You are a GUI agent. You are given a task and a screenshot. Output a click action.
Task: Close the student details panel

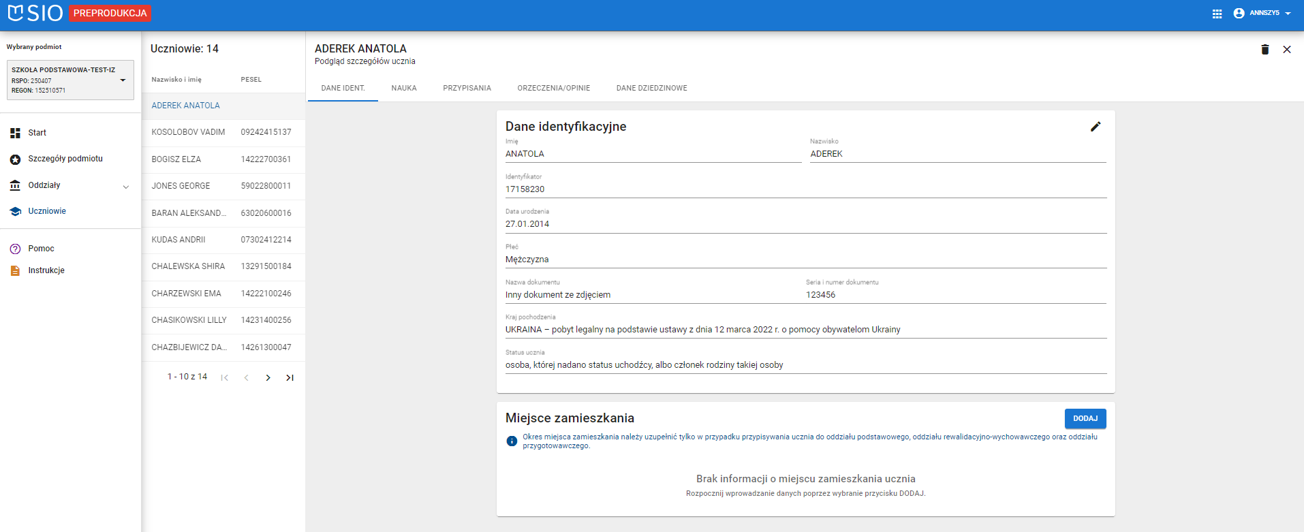(x=1287, y=49)
